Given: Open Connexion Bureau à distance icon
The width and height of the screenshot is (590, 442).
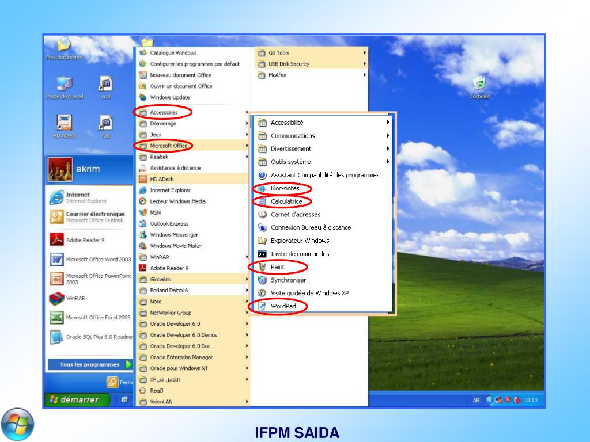Looking at the screenshot, I should tap(262, 227).
